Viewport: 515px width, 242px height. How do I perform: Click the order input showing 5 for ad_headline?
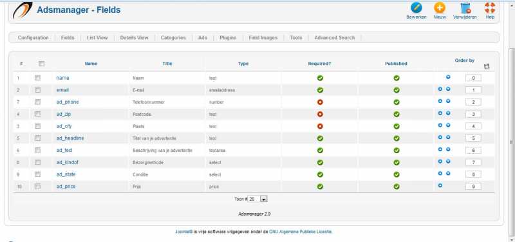click(473, 138)
